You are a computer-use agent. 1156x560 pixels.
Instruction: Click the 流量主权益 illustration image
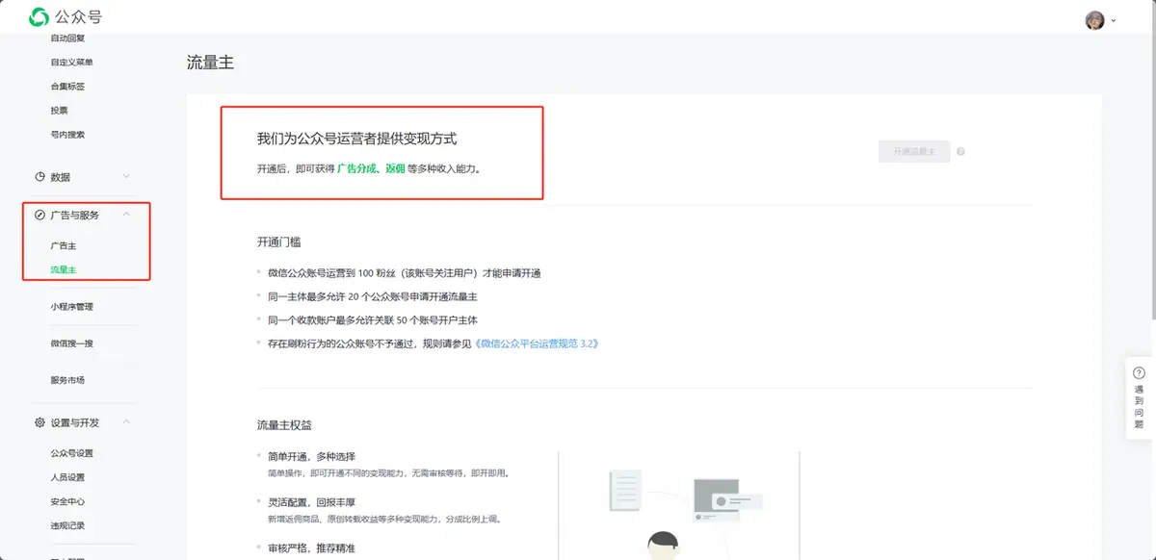tap(679, 505)
